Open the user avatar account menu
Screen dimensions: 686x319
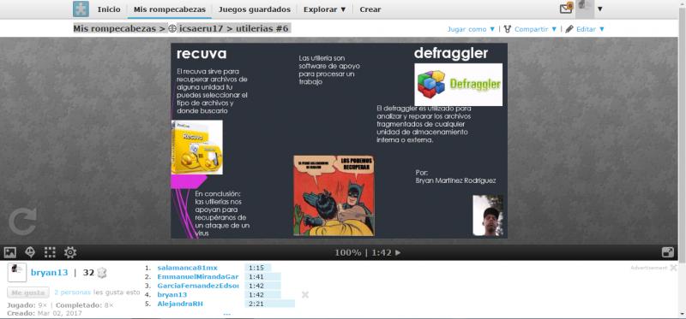pyautogui.click(x=590, y=9)
